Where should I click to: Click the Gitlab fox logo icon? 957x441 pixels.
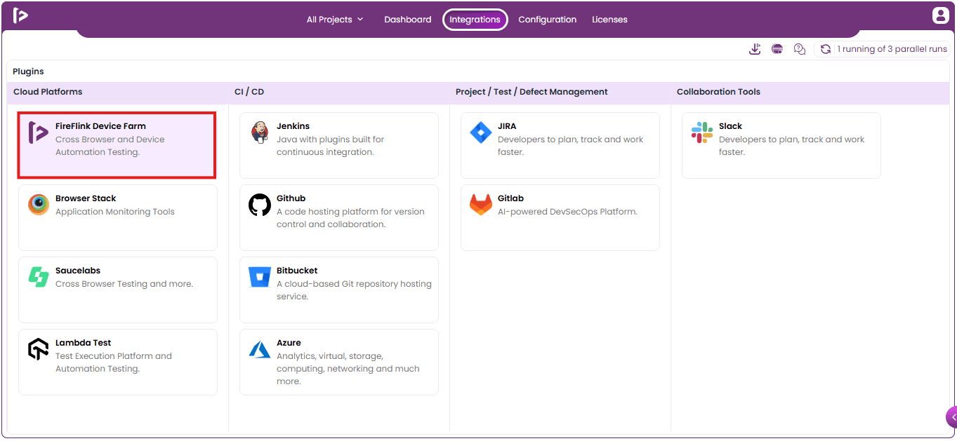[x=481, y=205]
